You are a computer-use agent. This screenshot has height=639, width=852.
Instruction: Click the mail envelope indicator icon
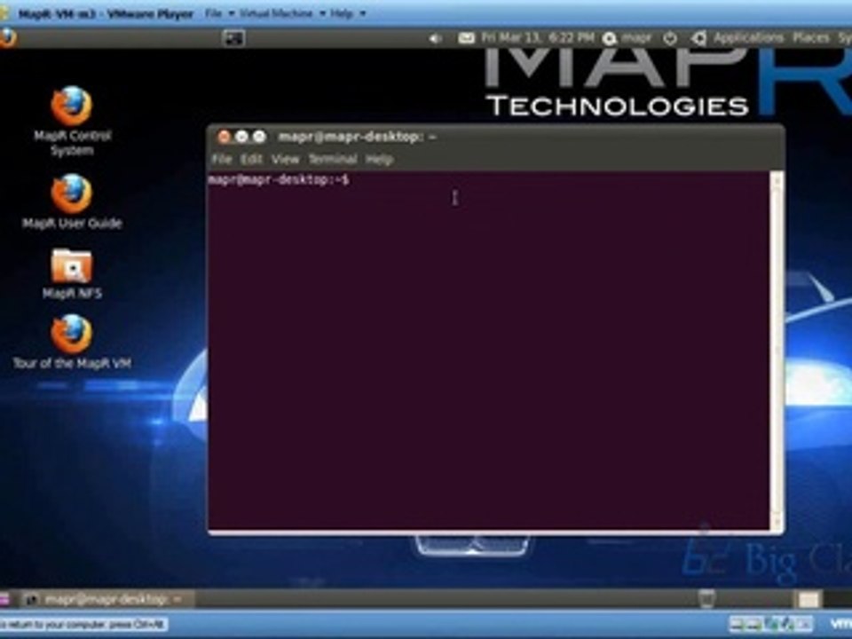tap(466, 37)
